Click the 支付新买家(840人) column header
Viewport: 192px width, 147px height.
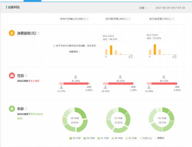point(116,19)
